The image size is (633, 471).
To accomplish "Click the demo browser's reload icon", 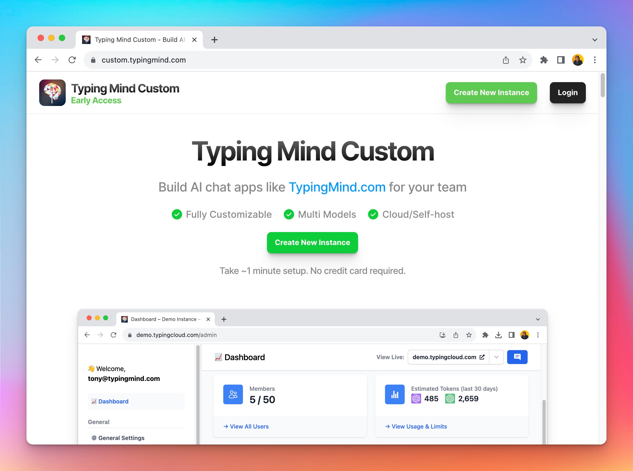I will 113,335.
